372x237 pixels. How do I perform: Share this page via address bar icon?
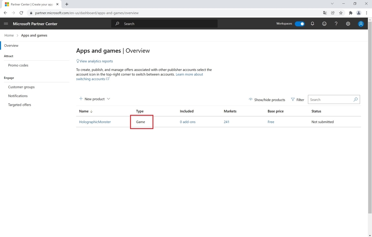pyautogui.click(x=333, y=13)
